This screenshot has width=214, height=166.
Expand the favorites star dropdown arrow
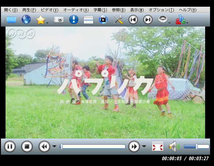47,23
